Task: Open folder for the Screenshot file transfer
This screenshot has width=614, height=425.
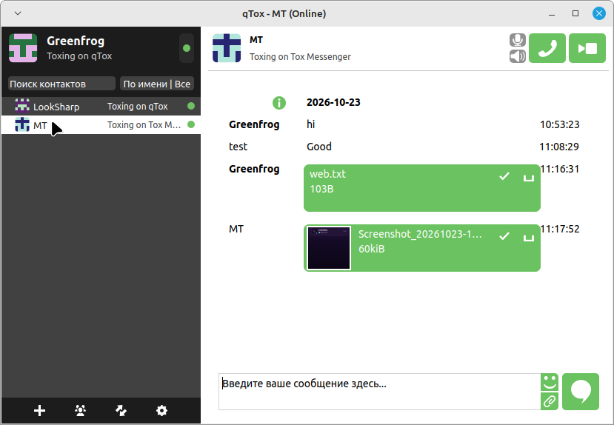Action: [529, 237]
